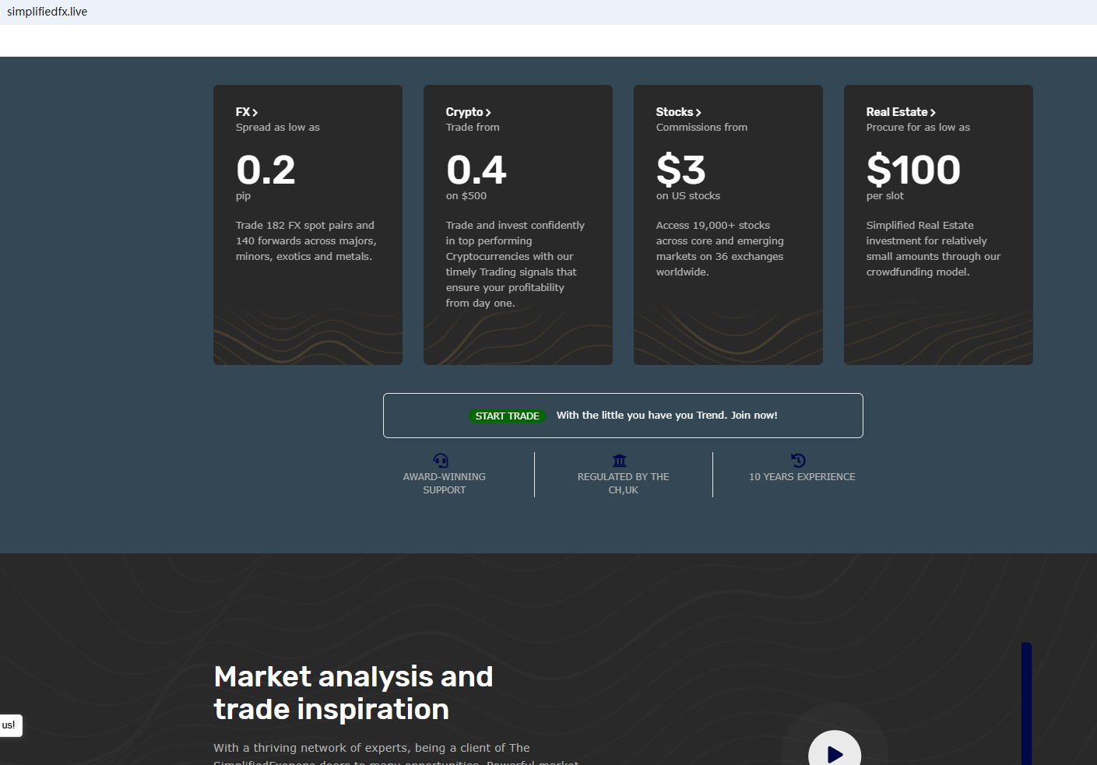1097x765 pixels.
Task: Click the bank regulated institution icon
Action: 620,461
